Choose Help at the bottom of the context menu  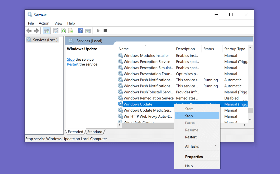click(197, 166)
